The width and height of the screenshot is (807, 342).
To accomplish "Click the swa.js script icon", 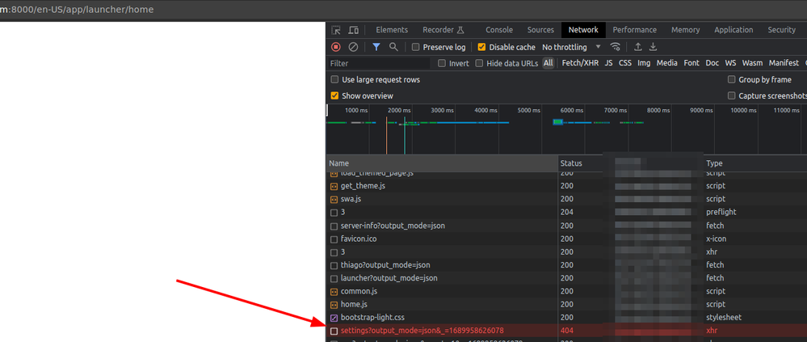I will (x=334, y=199).
